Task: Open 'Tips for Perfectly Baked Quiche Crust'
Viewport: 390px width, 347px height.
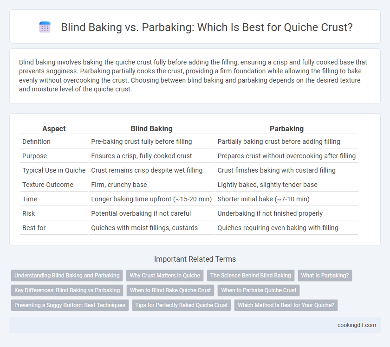Action: click(x=182, y=305)
